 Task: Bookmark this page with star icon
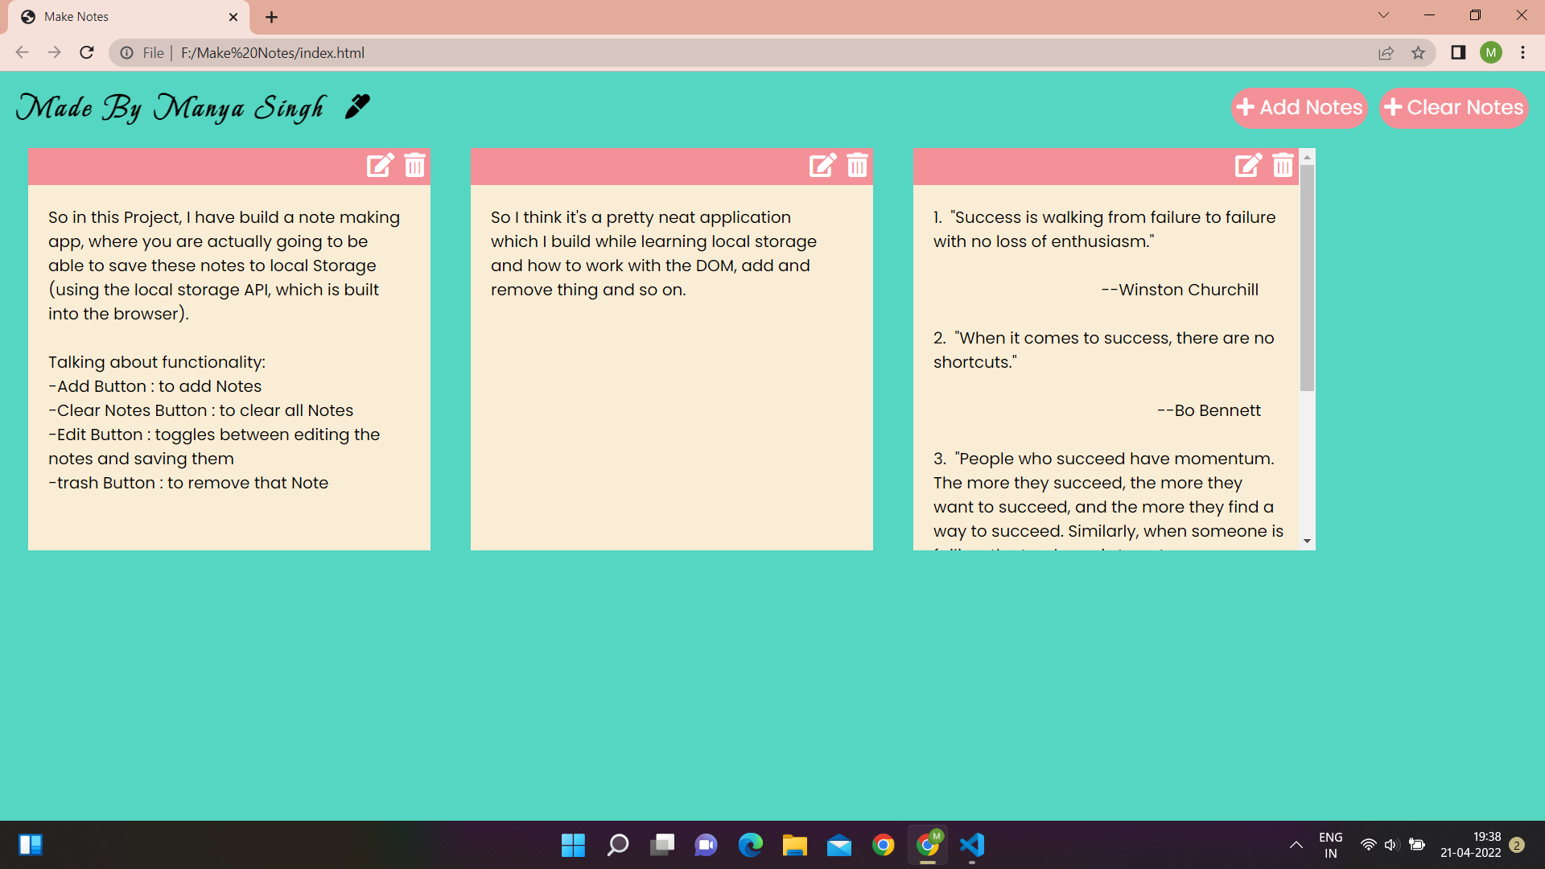click(1418, 53)
